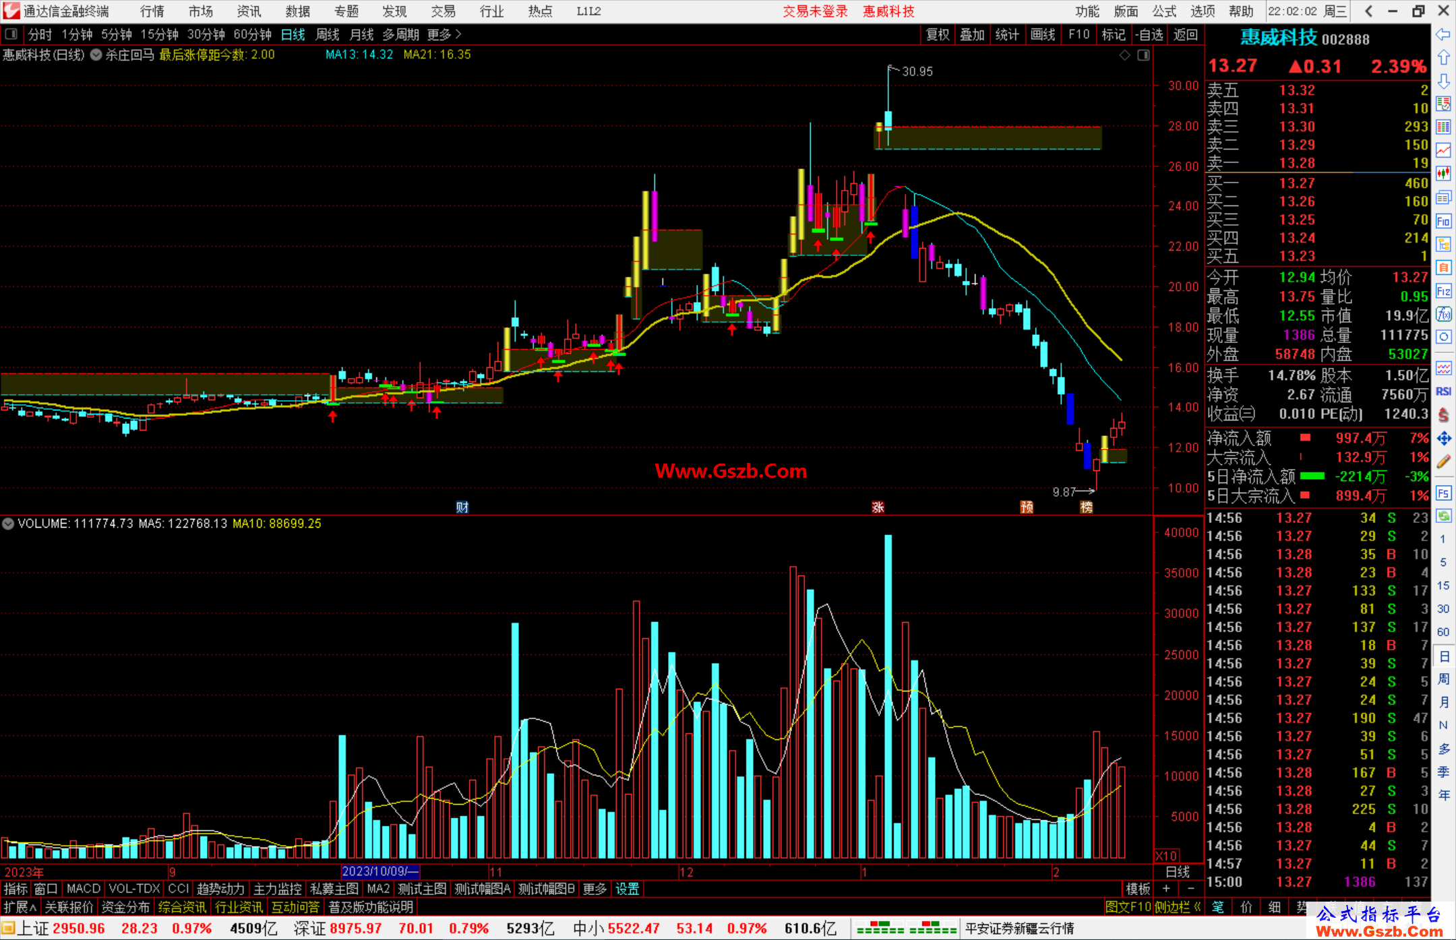Select the 年 yearly period in sidebar
Viewport: 1456px width, 940px height.
pyautogui.click(x=1443, y=795)
